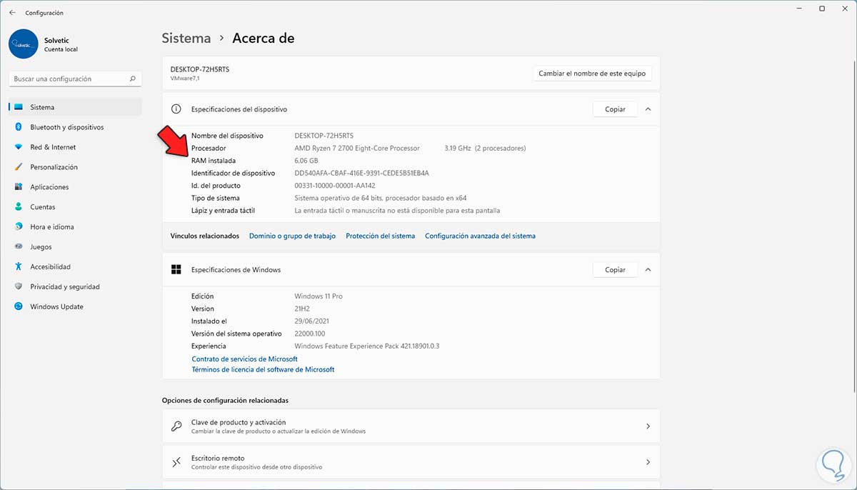Viewport: 857px width, 490px height.
Task: Click the Juegos icon in sidebar
Action: [19, 247]
